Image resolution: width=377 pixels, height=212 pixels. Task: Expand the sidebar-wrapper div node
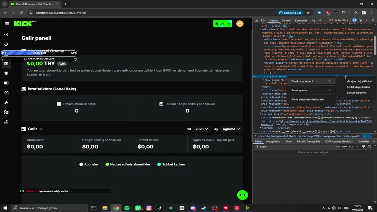263,46
